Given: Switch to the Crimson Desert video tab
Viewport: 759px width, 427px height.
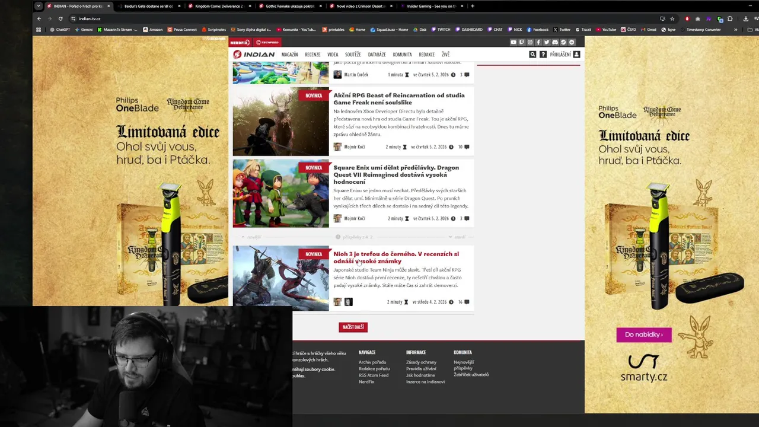Looking at the screenshot, I should pyautogui.click(x=360, y=6).
